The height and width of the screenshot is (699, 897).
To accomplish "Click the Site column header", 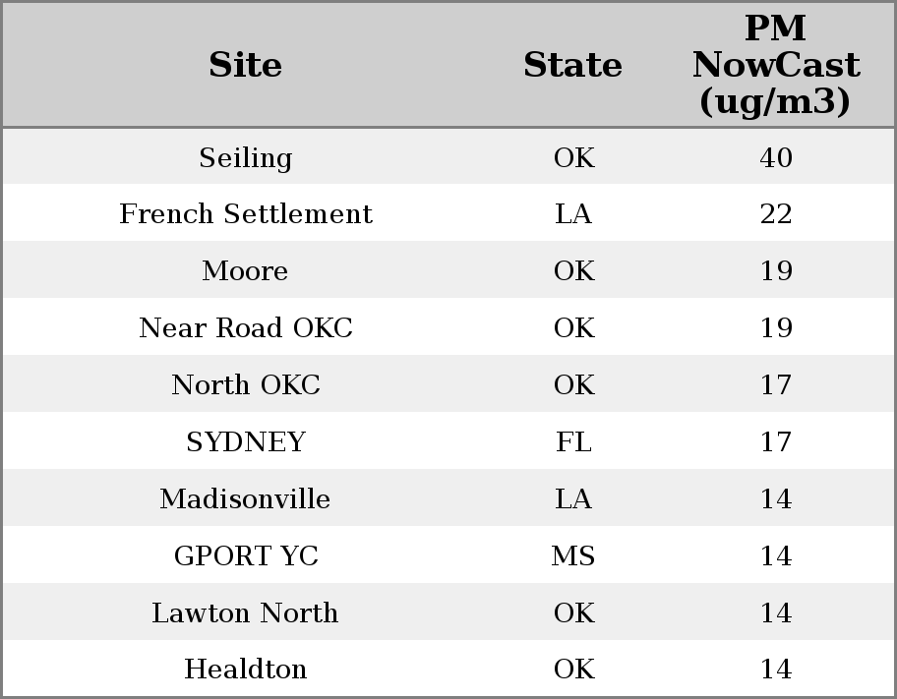I will coord(245,66).
